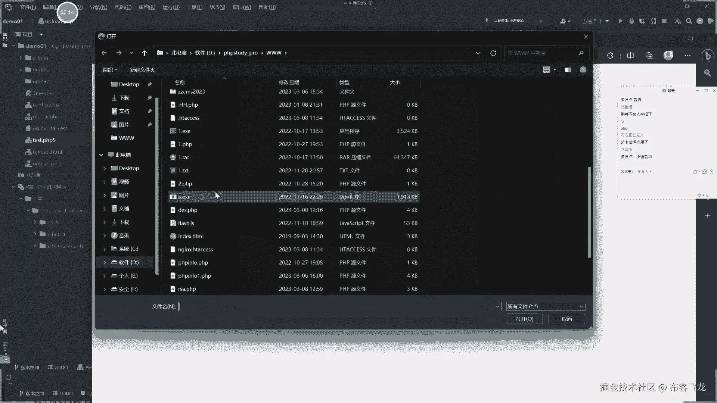Screen dimensions: 717x403
Task: Click the back navigation arrow in dialog
Action: point(104,53)
